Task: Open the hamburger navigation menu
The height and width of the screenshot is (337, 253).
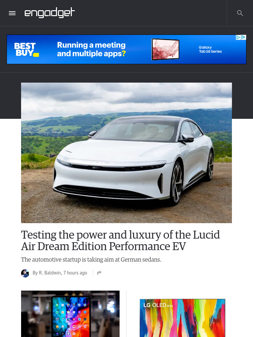Action: tap(12, 13)
